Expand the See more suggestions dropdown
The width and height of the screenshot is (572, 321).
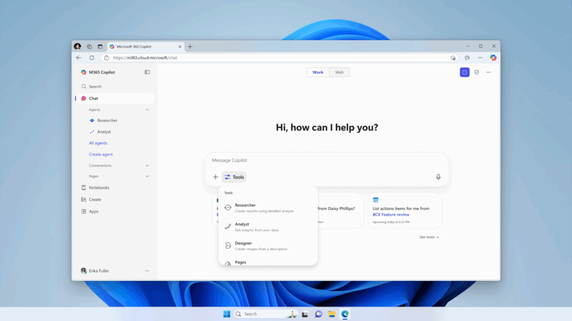[x=429, y=237]
